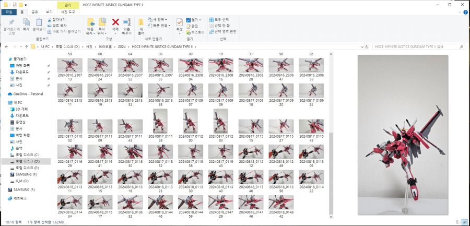This screenshot has width=470, height=226.
Task: Select portrait thumbnail 20240817_011158
Action: tap(160, 121)
